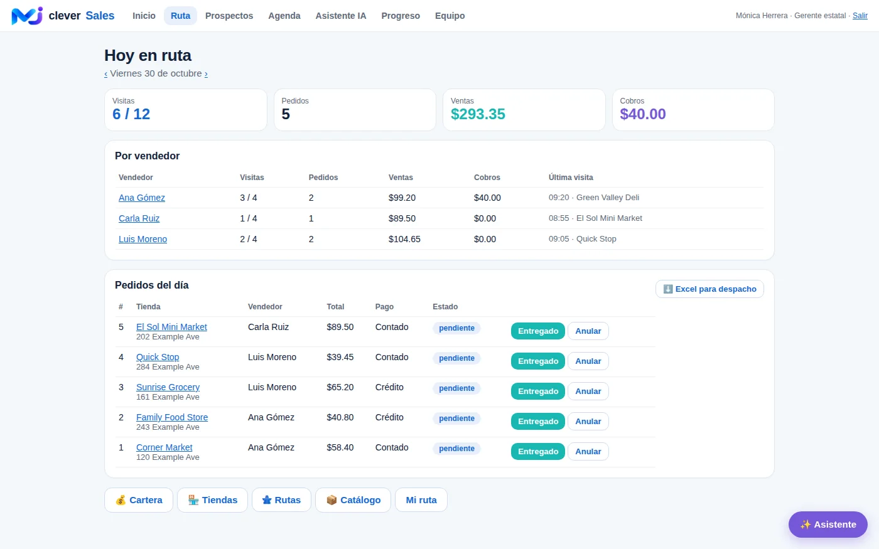The width and height of the screenshot is (879, 549).
Task: Download Excel para despacho
Action: [x=709, y=289]
